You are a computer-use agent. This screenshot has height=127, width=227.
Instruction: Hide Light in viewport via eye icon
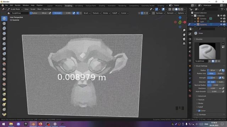pyautogui.click(x=221, y=22)
